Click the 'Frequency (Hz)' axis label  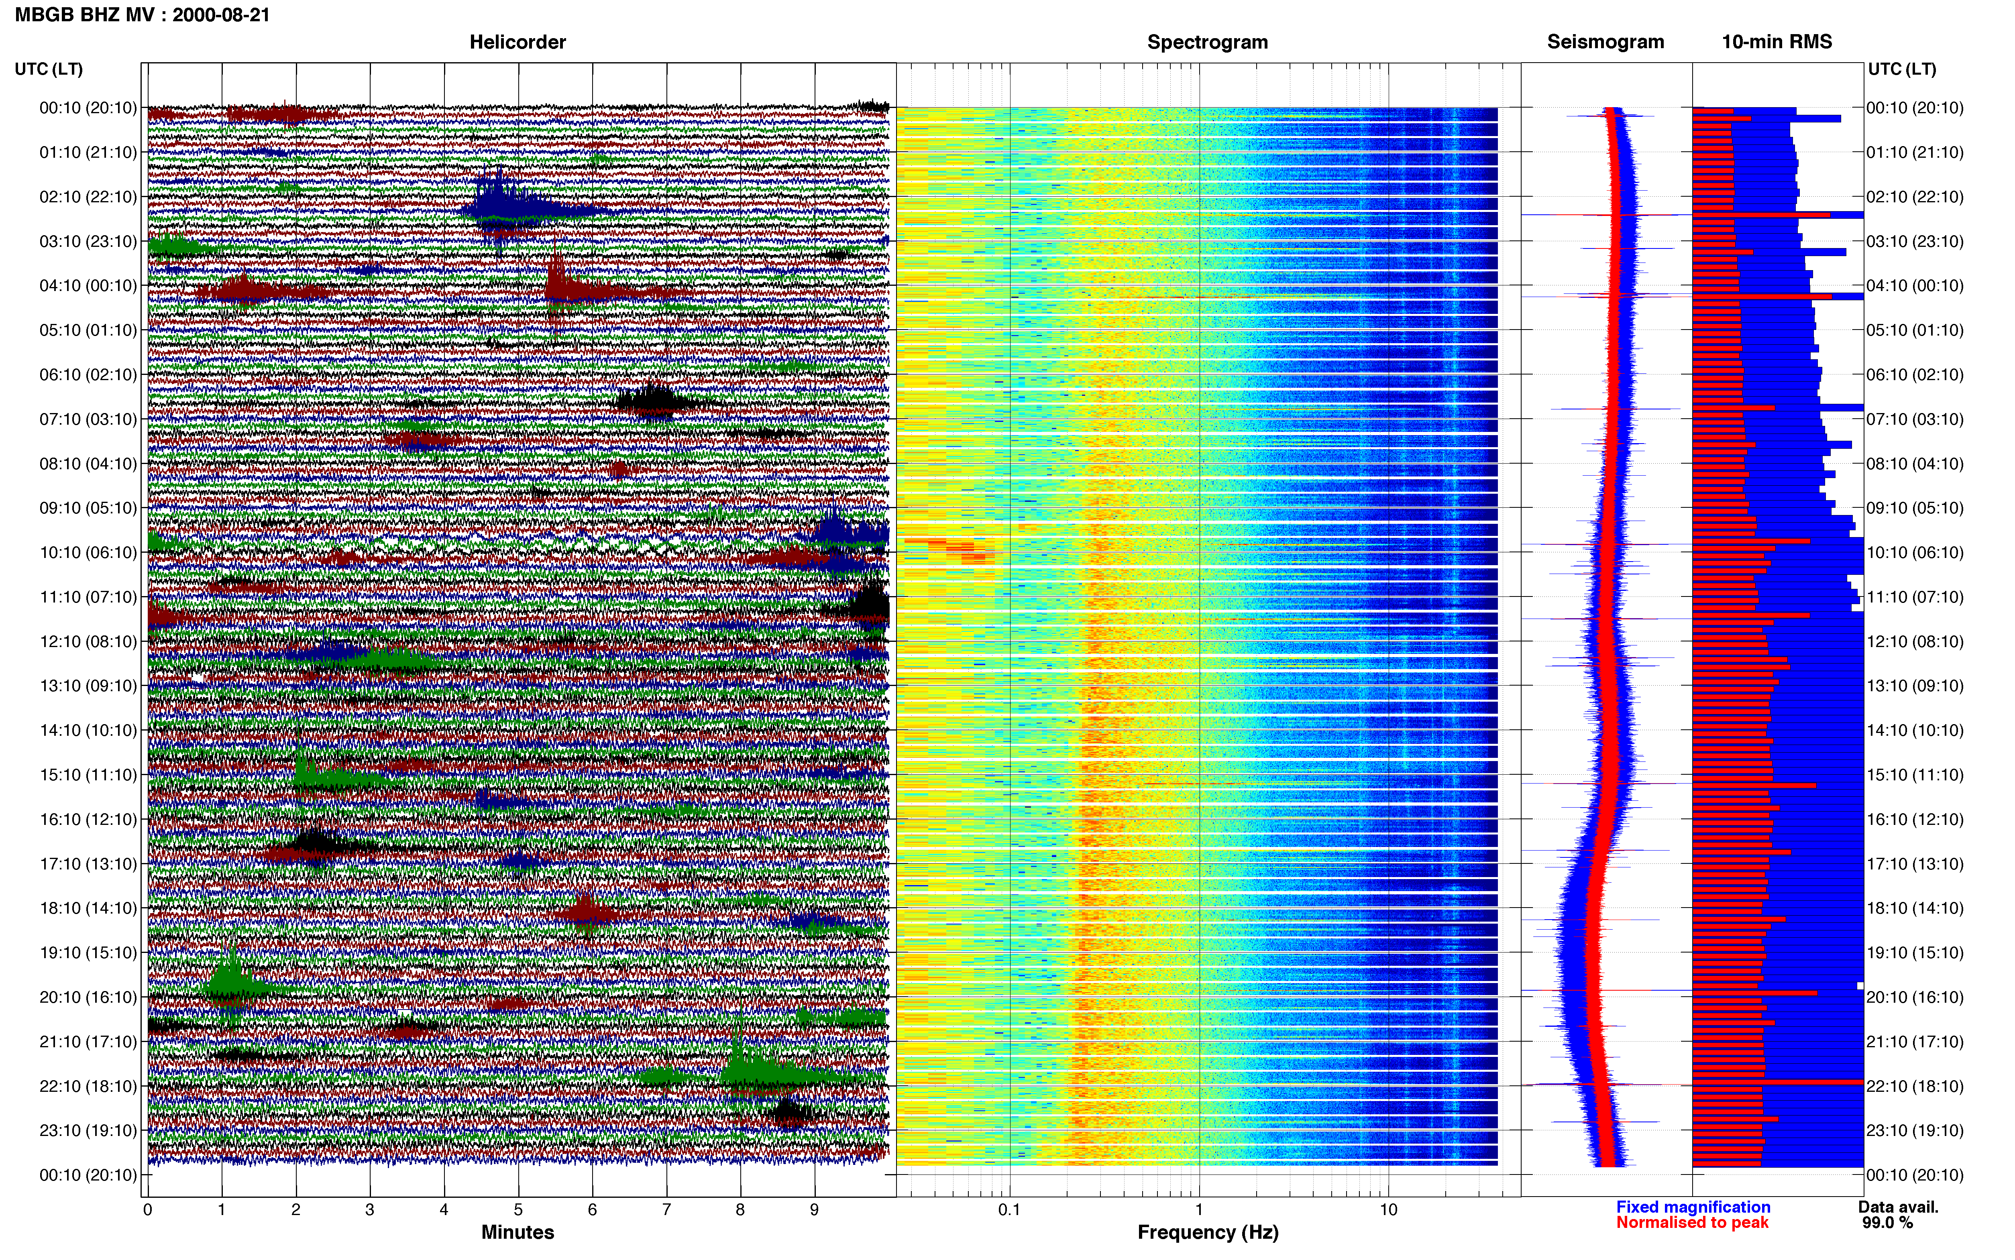(1208, 1232)
